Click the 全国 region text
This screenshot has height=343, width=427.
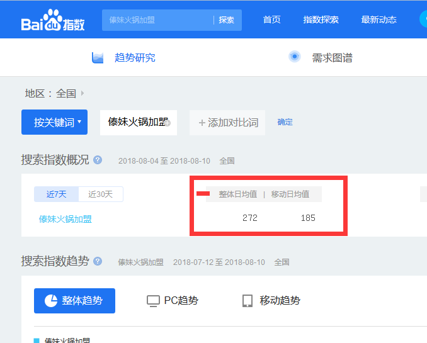(x=66, y=93)
